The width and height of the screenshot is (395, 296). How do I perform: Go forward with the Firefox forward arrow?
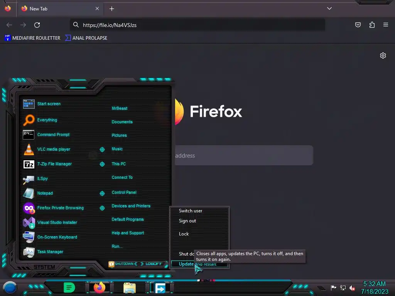point(23,25)
